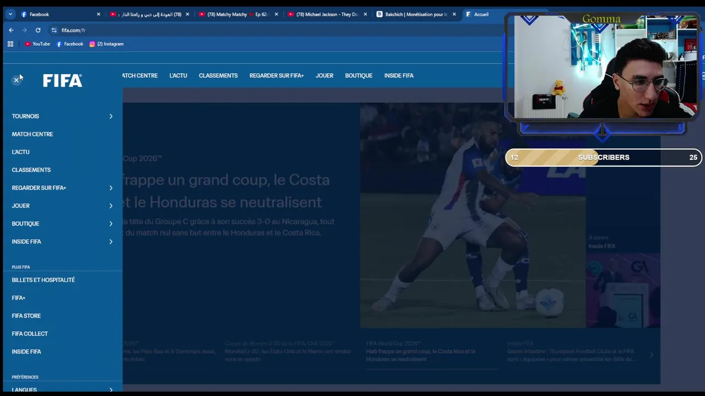Open the Inside FIFA upcoming story thumbnail
The height and width of the screenshot is (396, 705).
[623, 290]
